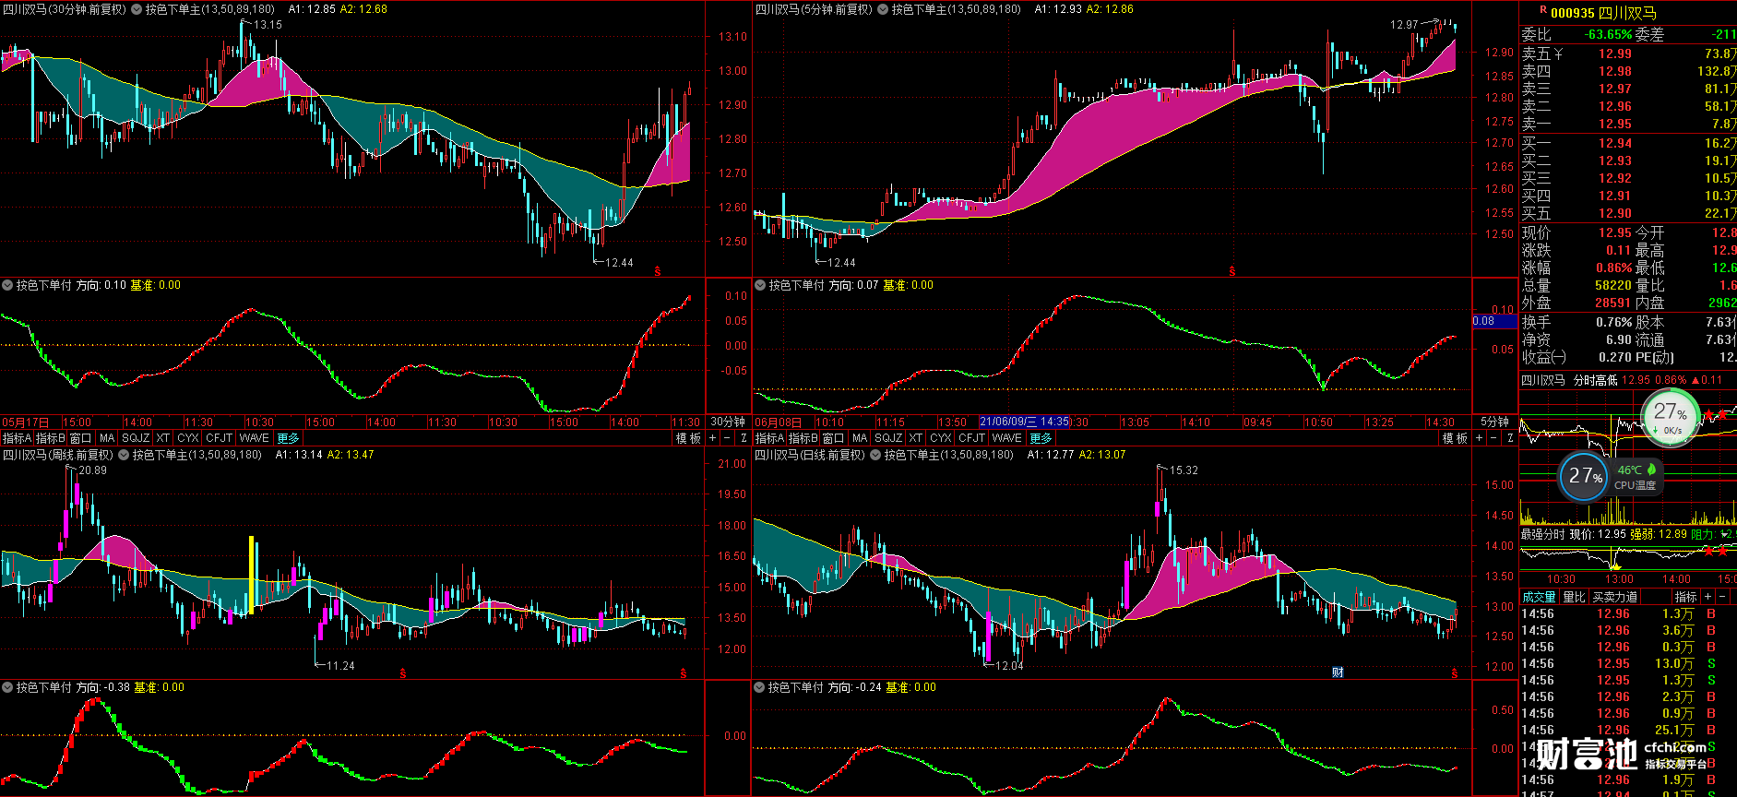Screen dimensions: 1737x797
Task: Click the red R icon before 000935
Action: (1543, 10)
